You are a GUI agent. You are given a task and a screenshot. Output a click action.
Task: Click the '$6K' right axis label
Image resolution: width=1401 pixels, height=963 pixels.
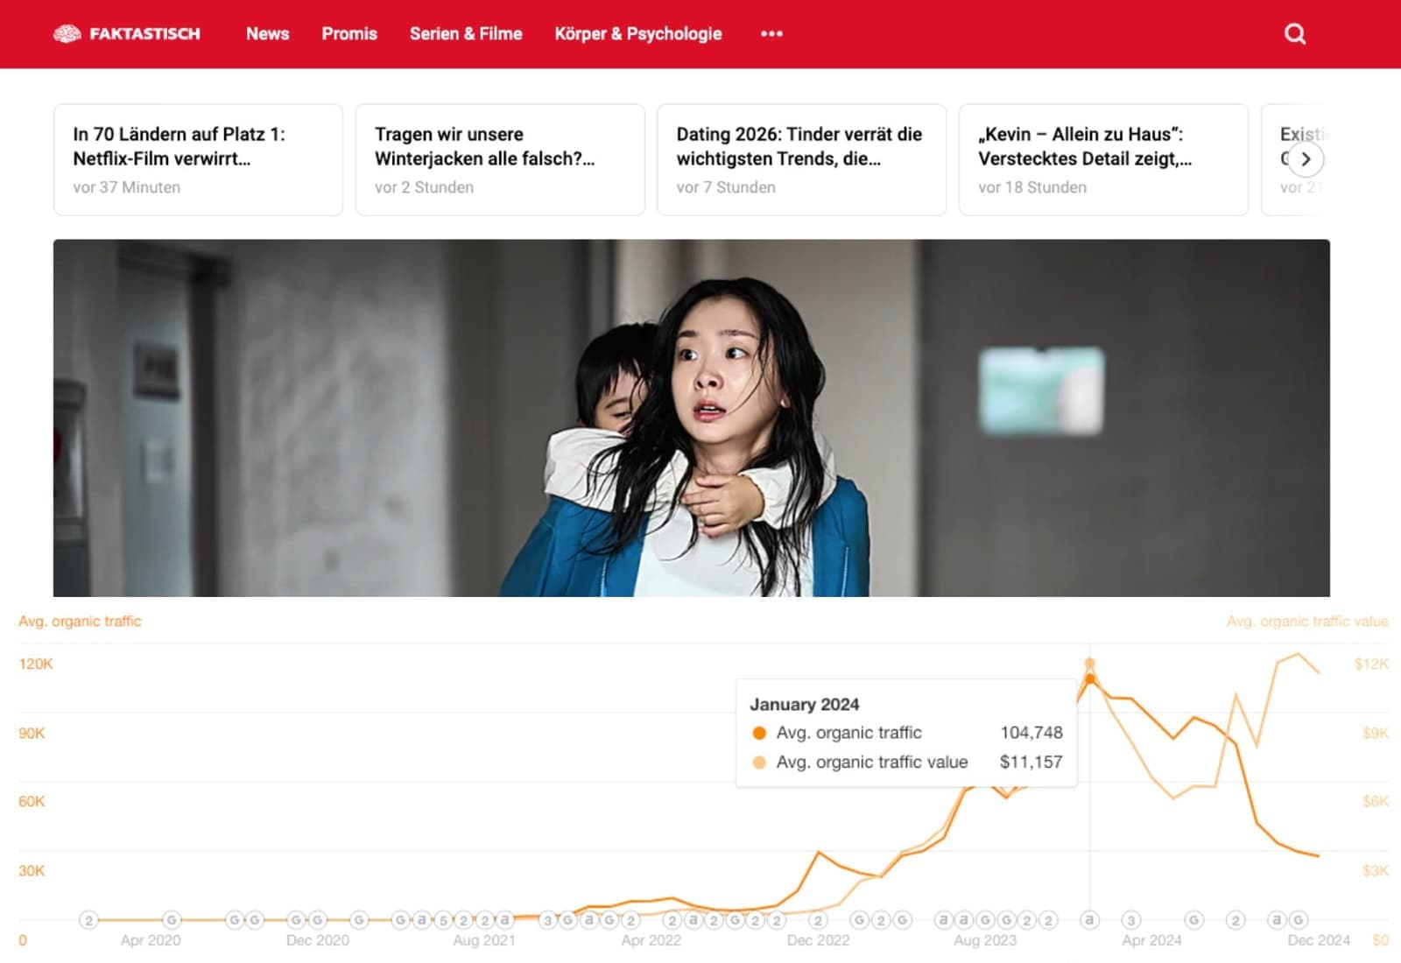[x=1376, y=802]
